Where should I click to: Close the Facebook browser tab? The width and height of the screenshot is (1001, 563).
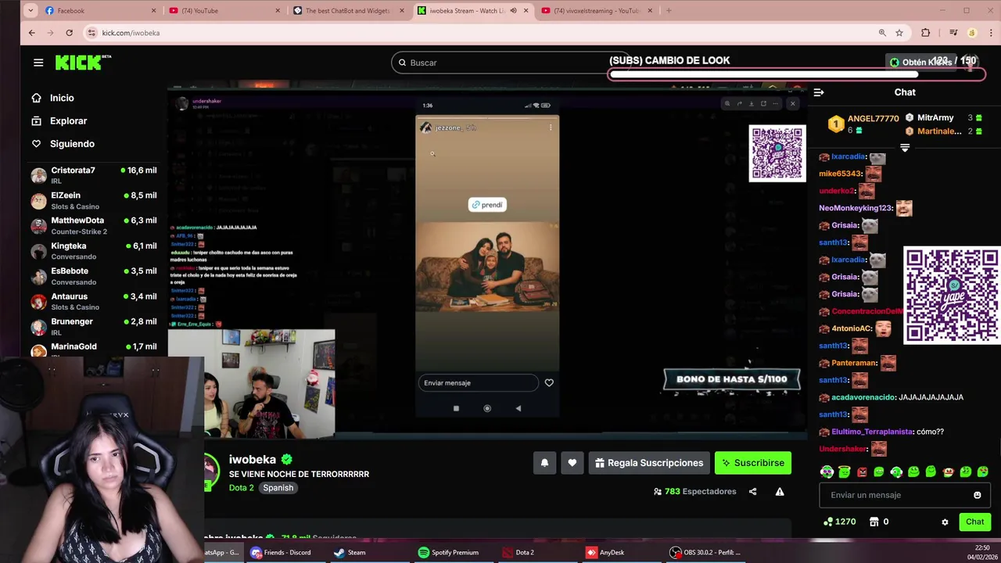[x=153, y=11]
